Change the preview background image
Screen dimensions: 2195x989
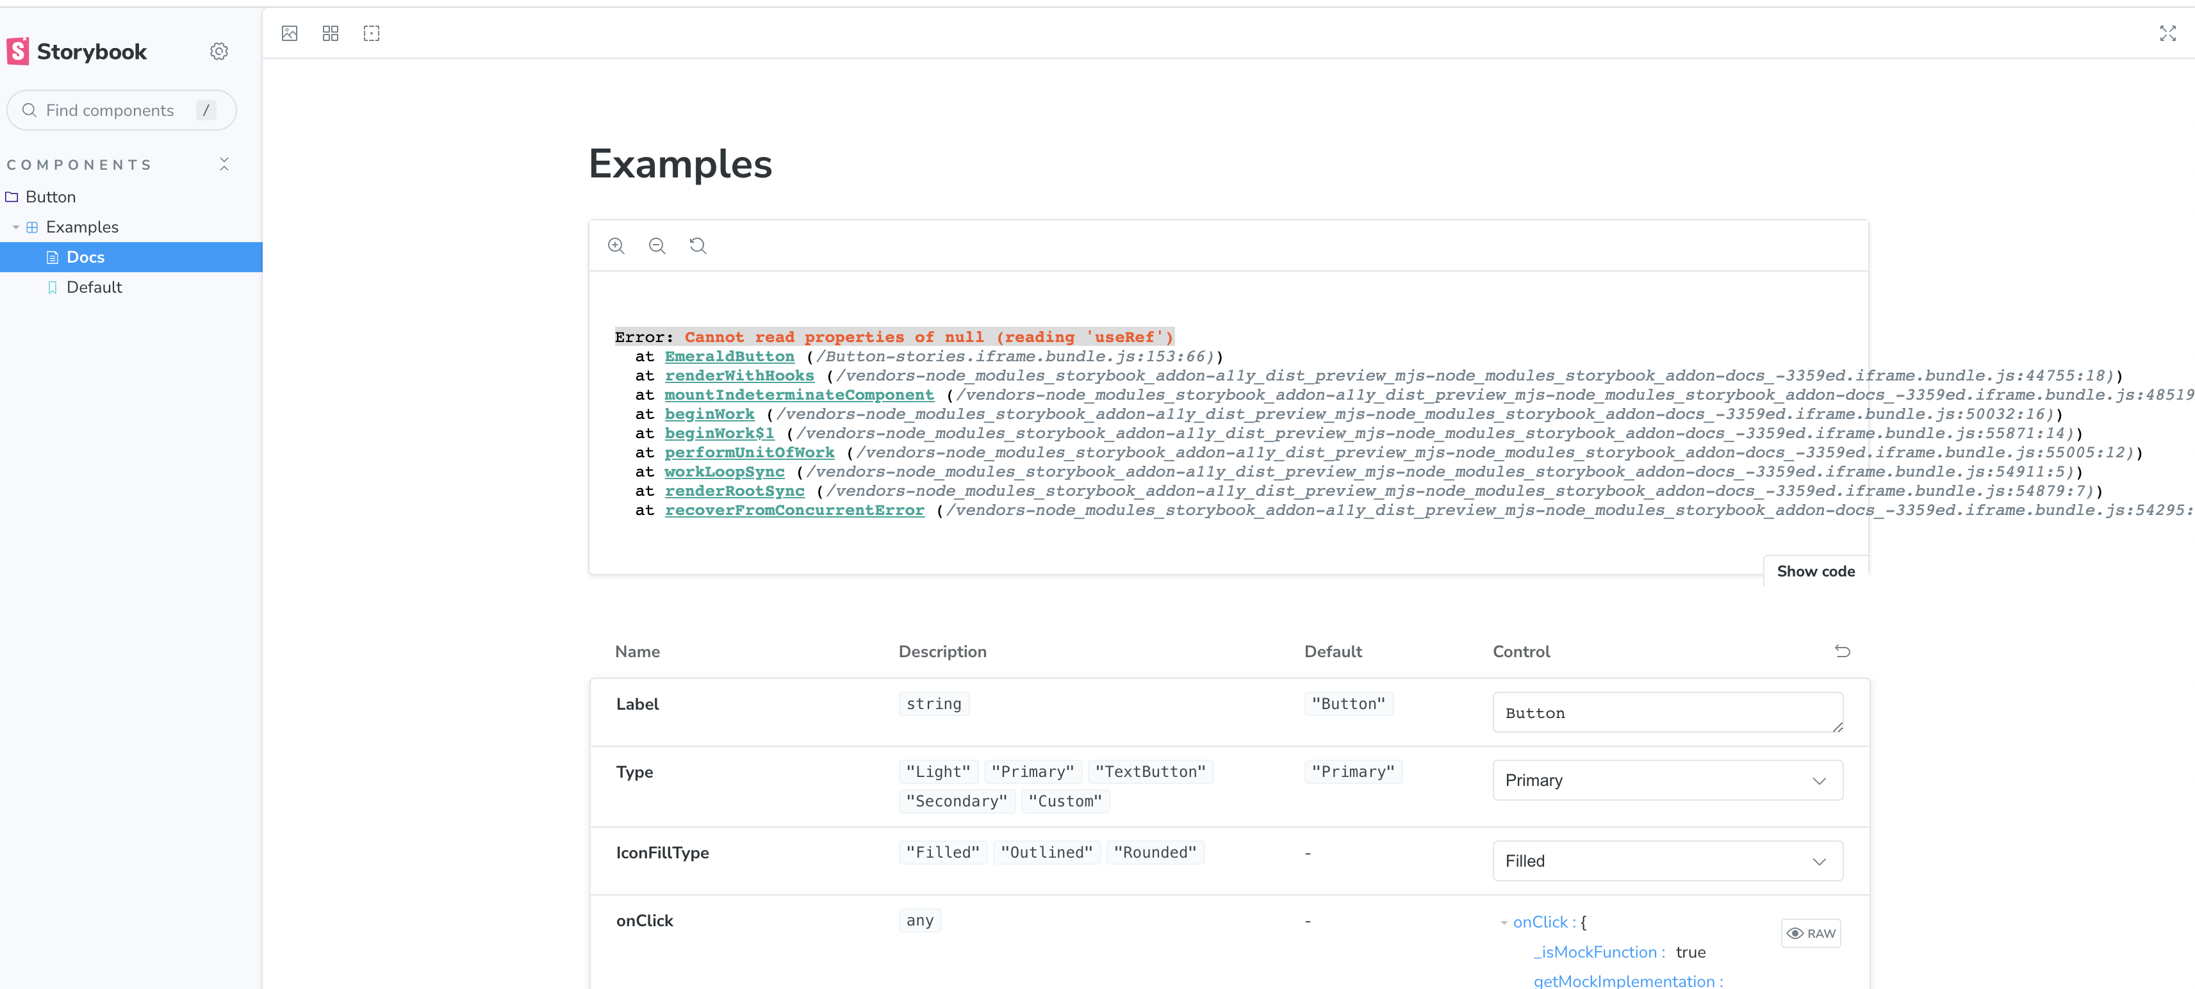[x=290, y=33]
